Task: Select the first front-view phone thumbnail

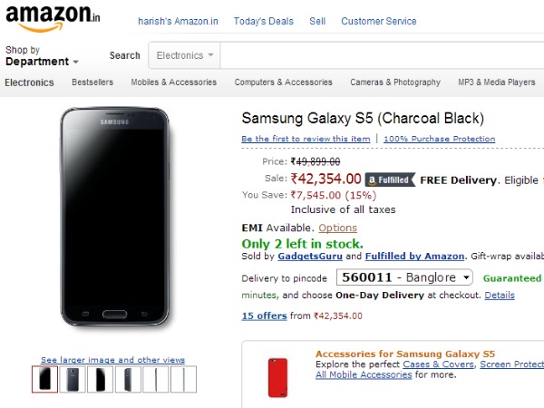Action: pyautogui.click(x=44, y=379)
